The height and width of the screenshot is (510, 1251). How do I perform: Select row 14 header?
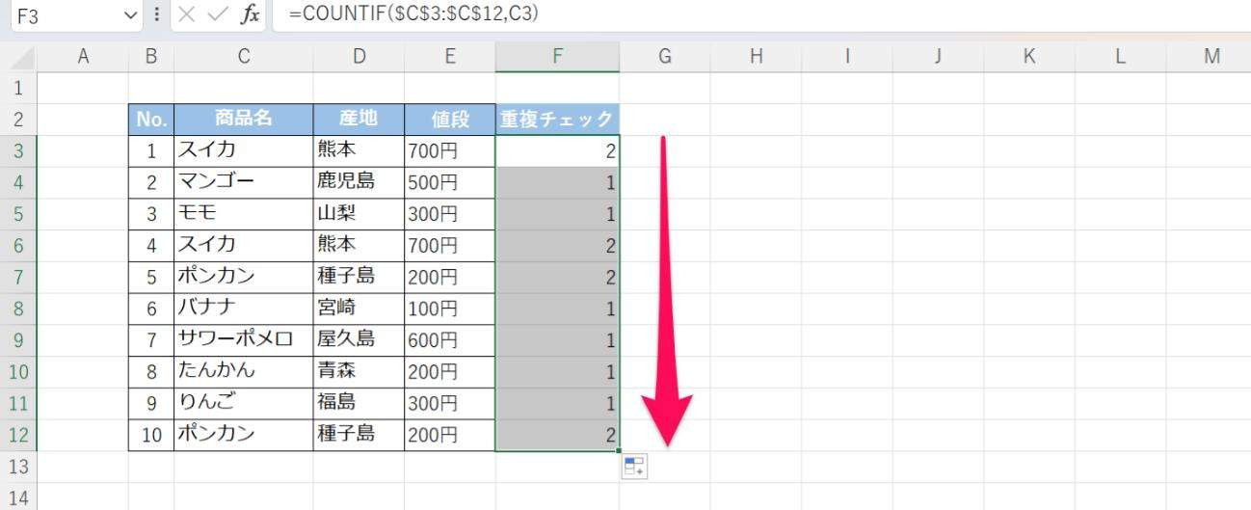point(18,496)
